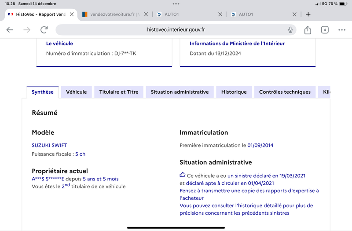Select the Contrôles techniques tab
Viewport: 352px width, 231px height.
click(x=285, y=92)
